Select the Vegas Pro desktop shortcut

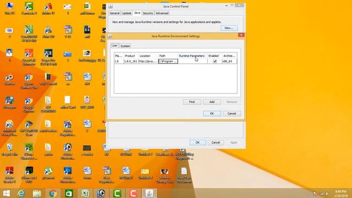48,57
